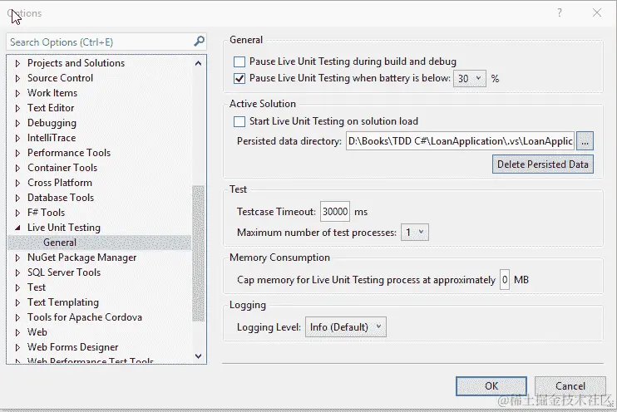Open the battery percentage 30 dropdown
The height and width of the screenshot is (412, 617).
pyautogui.click(x=470, y=79)
